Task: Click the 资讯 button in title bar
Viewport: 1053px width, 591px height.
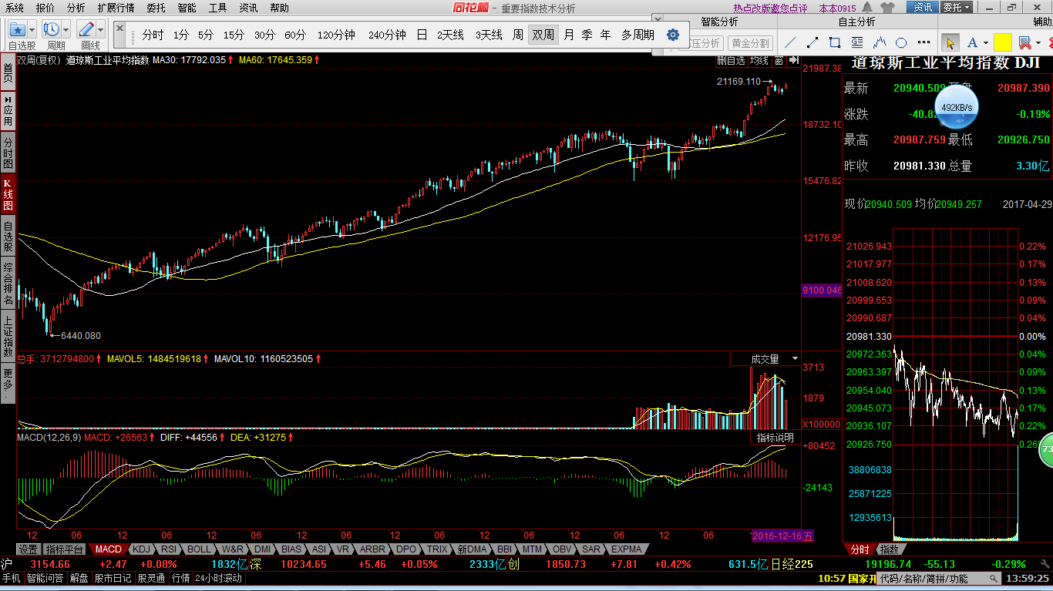Action: coord(923,7)
